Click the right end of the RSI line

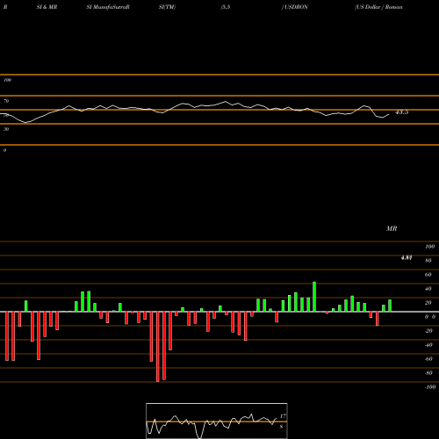click(389, 114)
